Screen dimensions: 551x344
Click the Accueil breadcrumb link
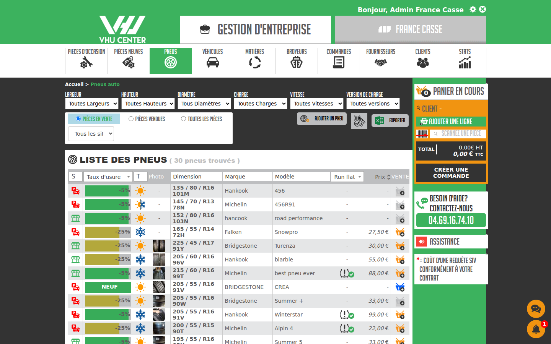[74, 84]
